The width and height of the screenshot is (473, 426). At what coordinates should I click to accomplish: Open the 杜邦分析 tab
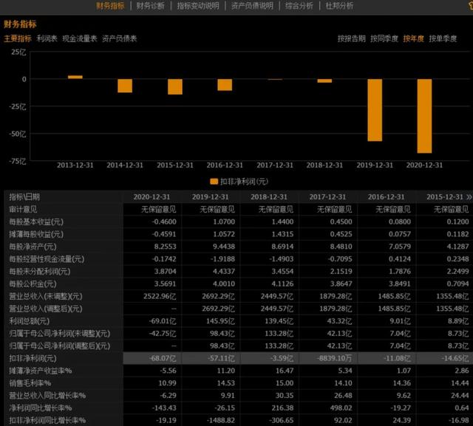339,6
